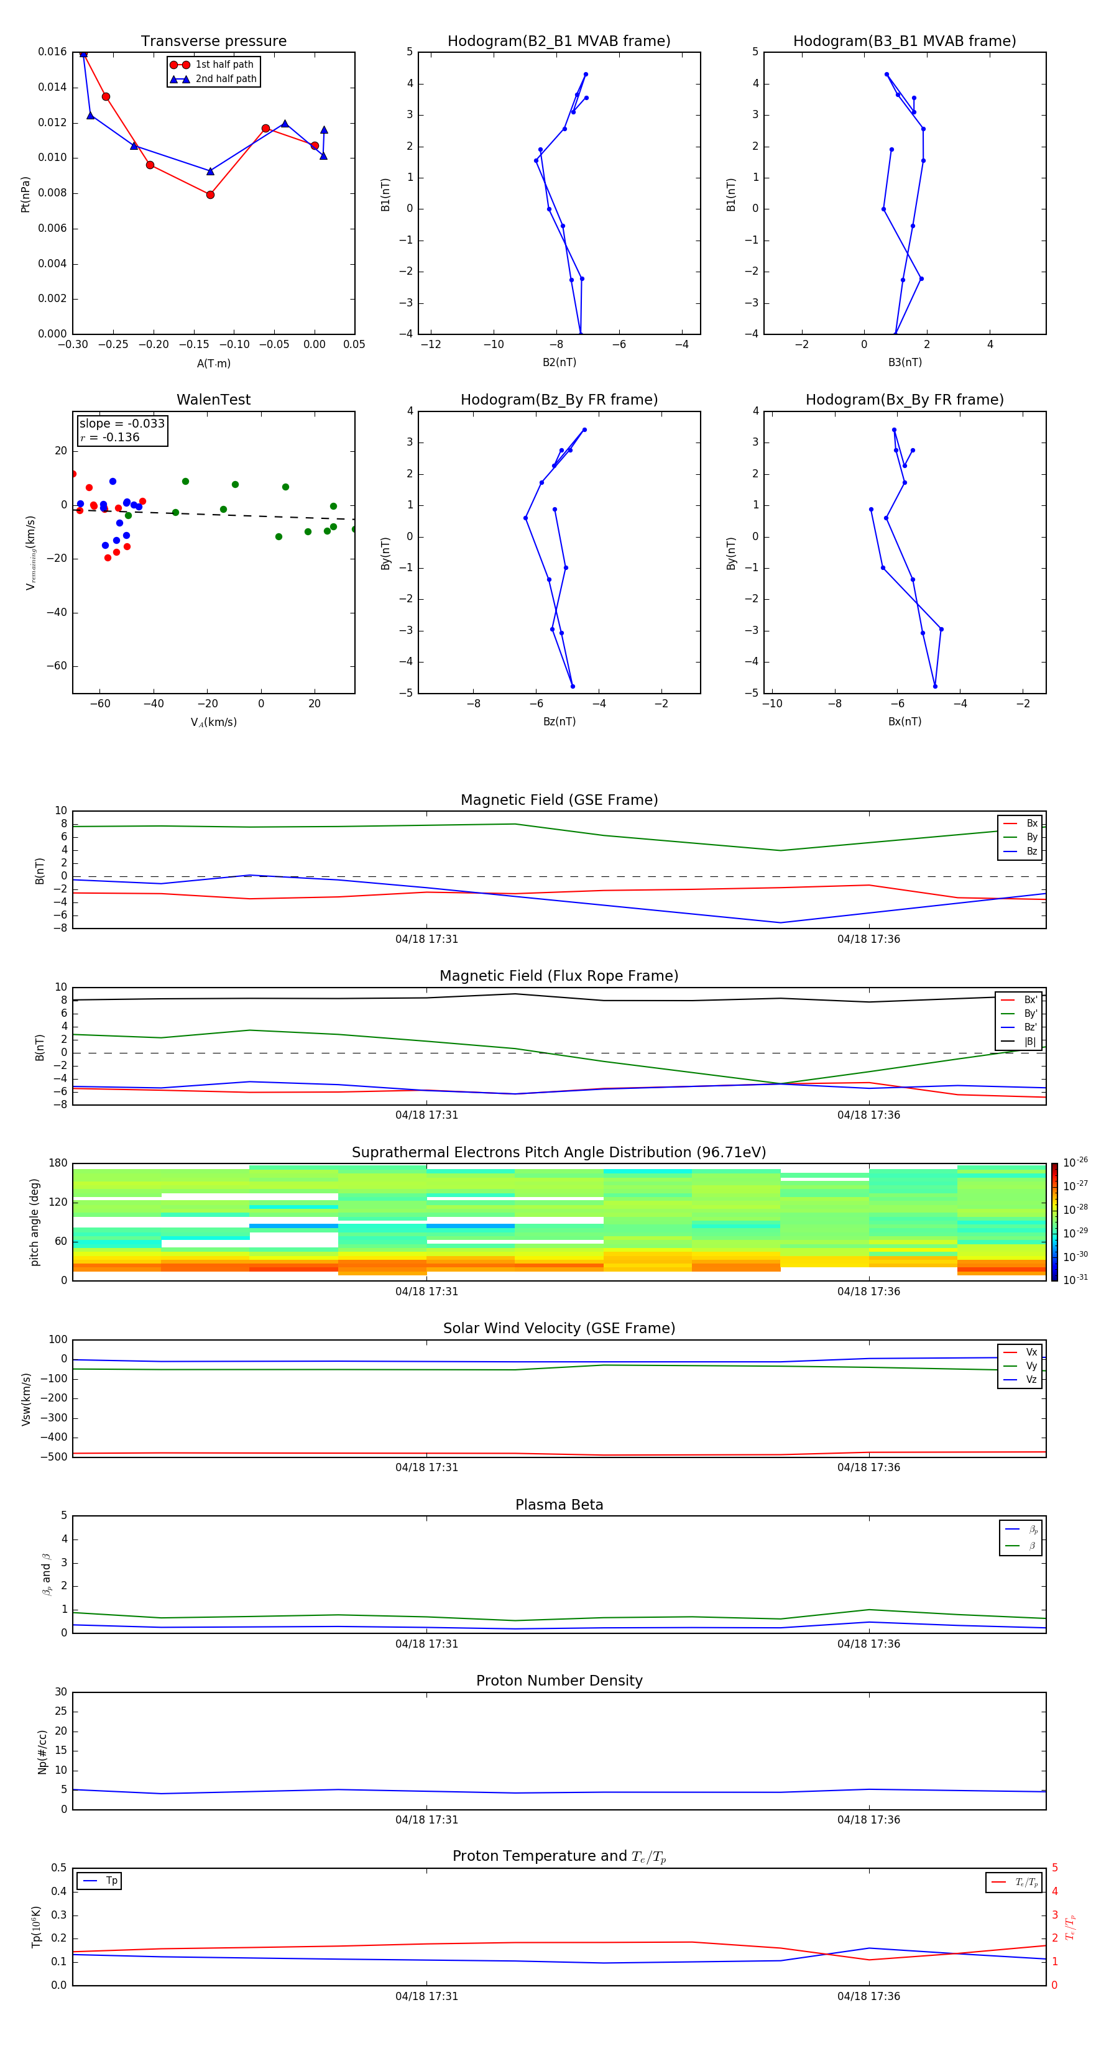Click the dashed fit line in WalenTest plot
The height and width of the screenshot is (2051, 1119).
[x=213, y=515]
